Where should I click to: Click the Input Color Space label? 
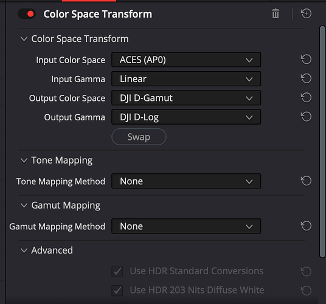pos(71,60)
